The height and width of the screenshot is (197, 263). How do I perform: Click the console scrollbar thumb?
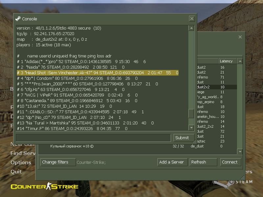tap(191, 114)
